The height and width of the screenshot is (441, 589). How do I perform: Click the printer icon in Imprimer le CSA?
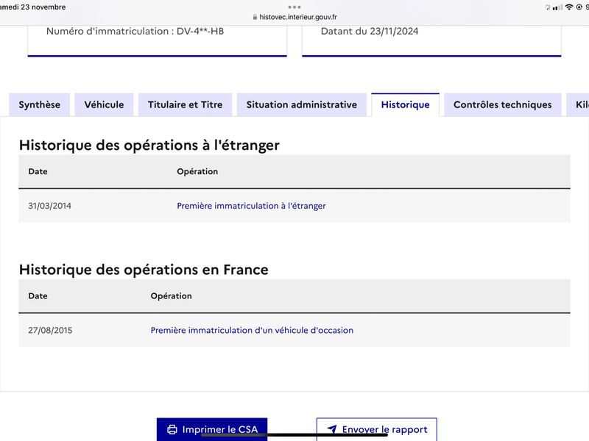point(172,429)
